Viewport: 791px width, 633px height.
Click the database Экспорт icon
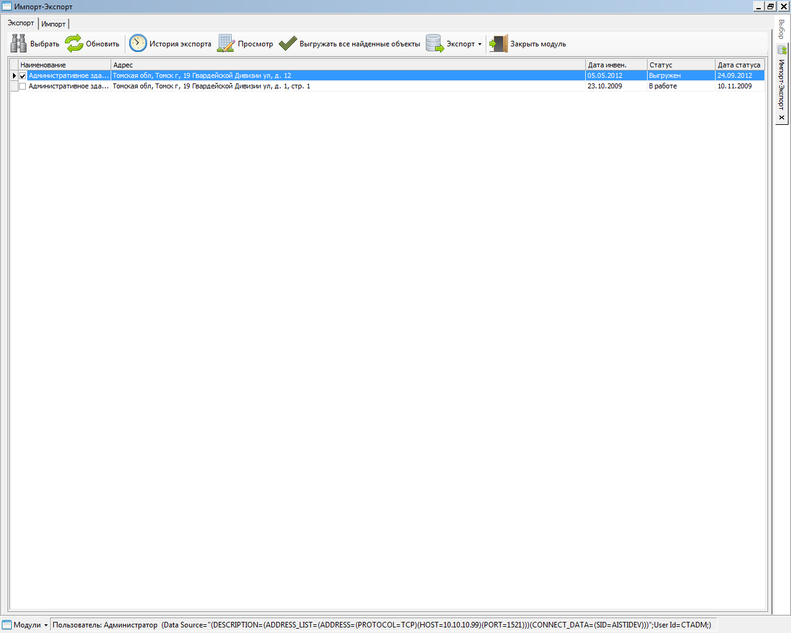click(x=434, y=43)
